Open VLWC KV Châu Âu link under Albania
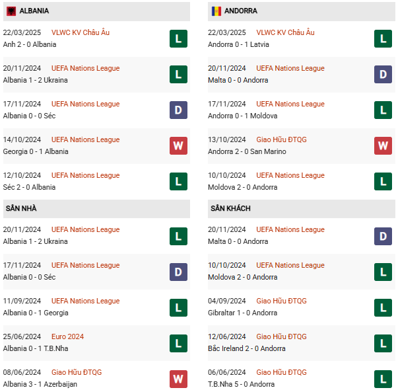The image size is (396, 392). [x=81, y=32]
